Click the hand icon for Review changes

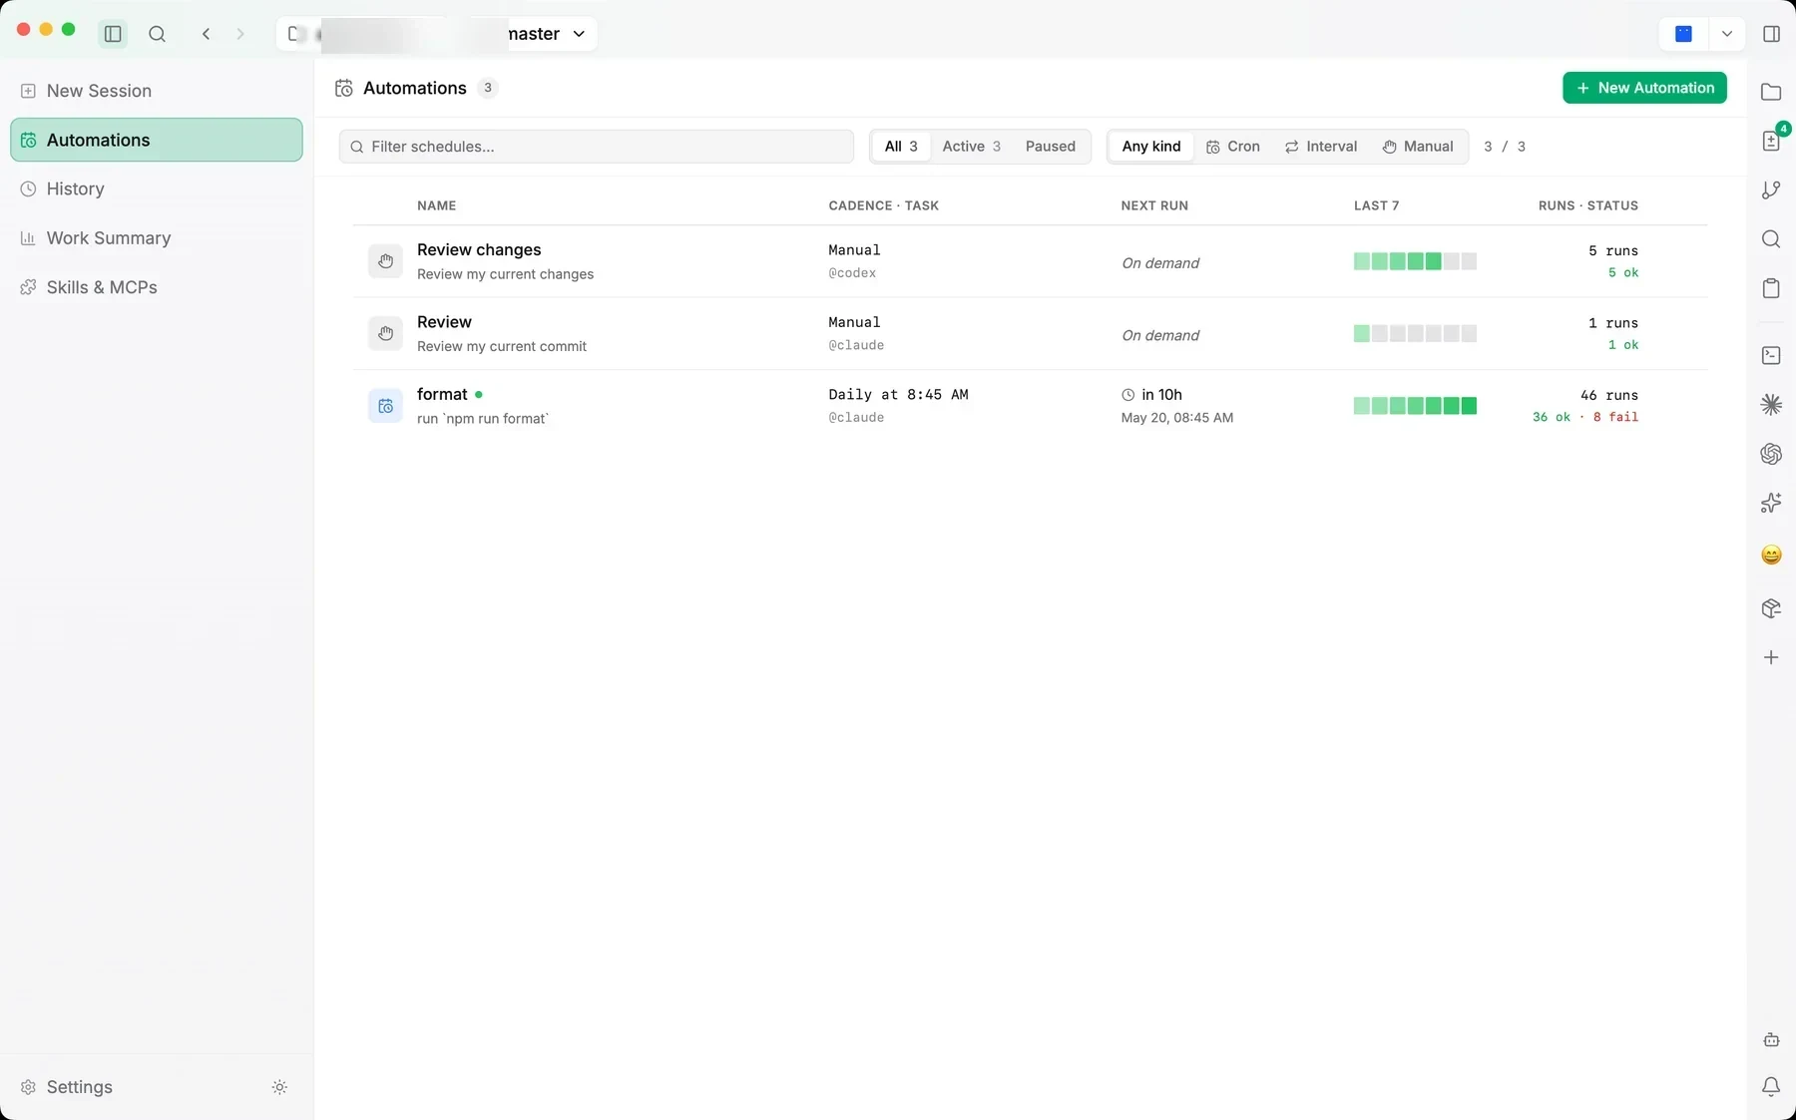click(x=385, y=261)
